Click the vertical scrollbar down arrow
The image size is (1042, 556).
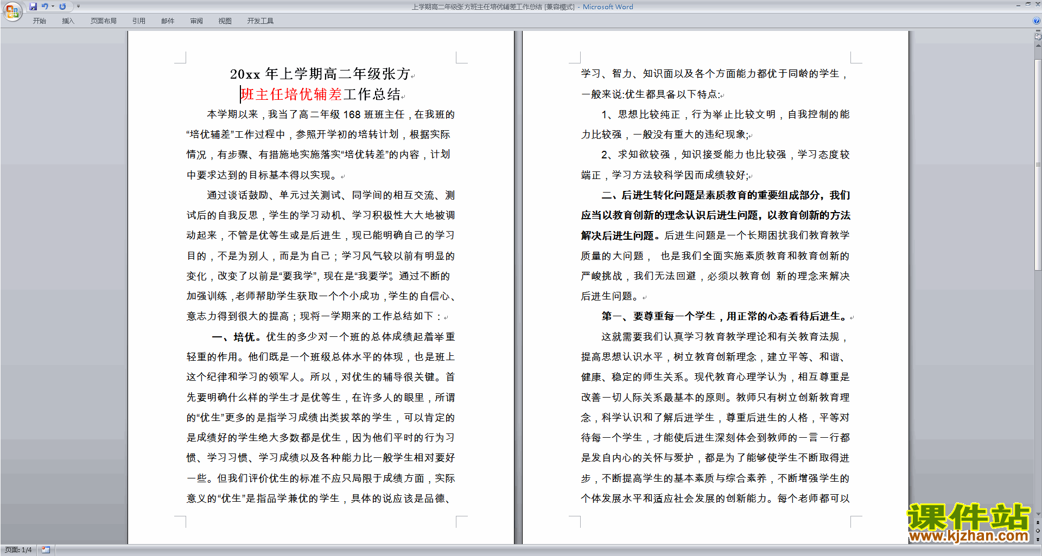1038,514
